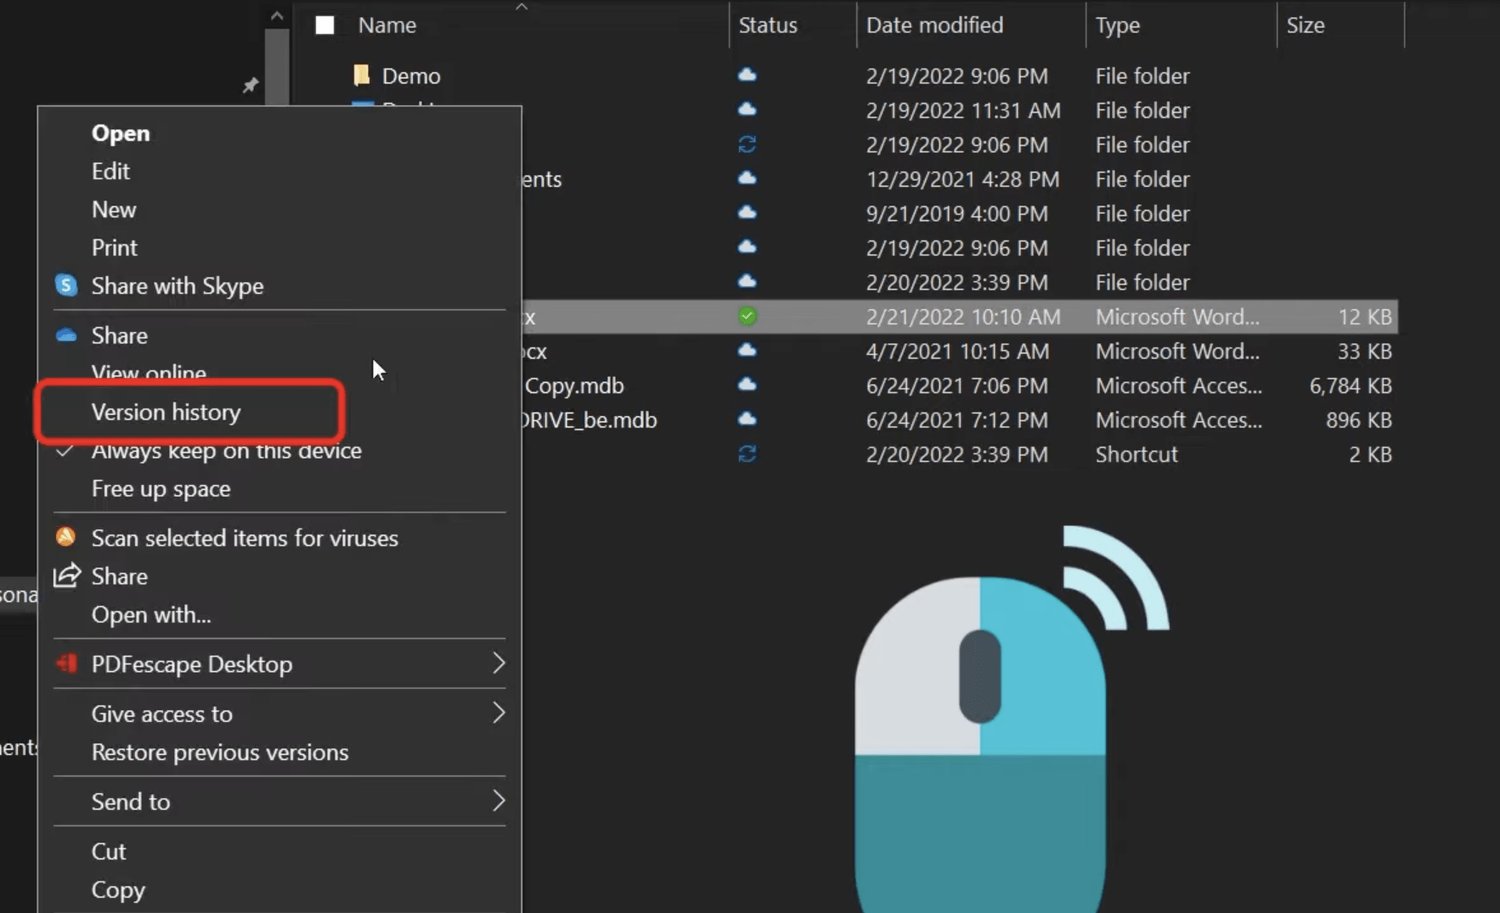
Task: Click cloud icon in 2/20/2022 3:39 PM folder row
Action: pos(747,281)
